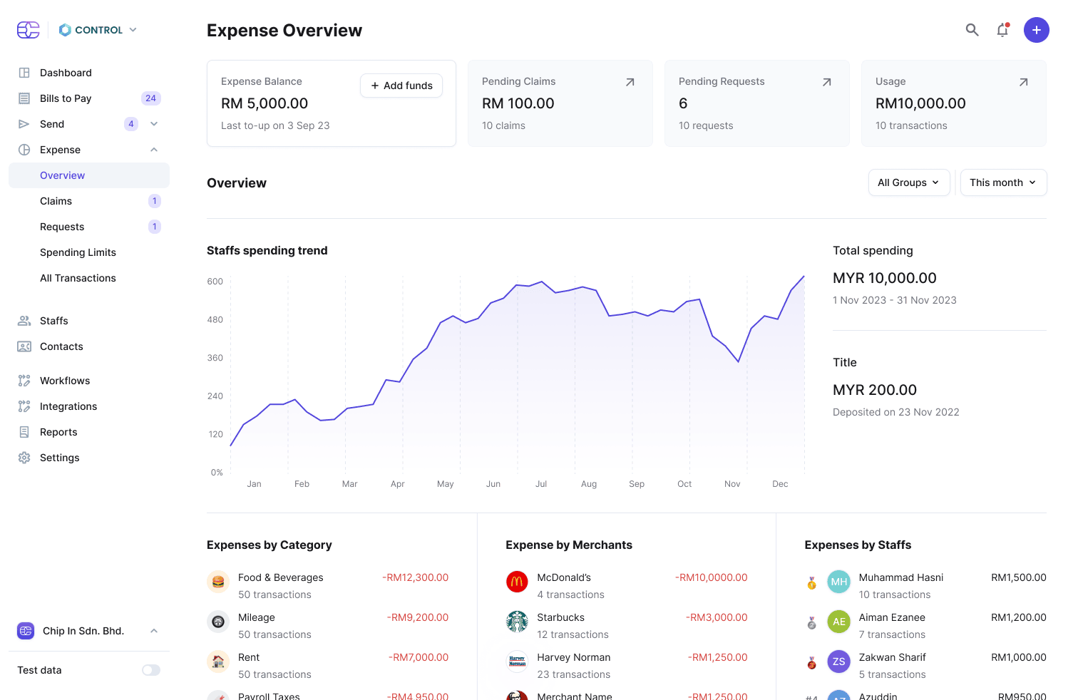Open the CONTROL workspace switcher
Viewport: 1078px width, 700px height.
[98, 30]
